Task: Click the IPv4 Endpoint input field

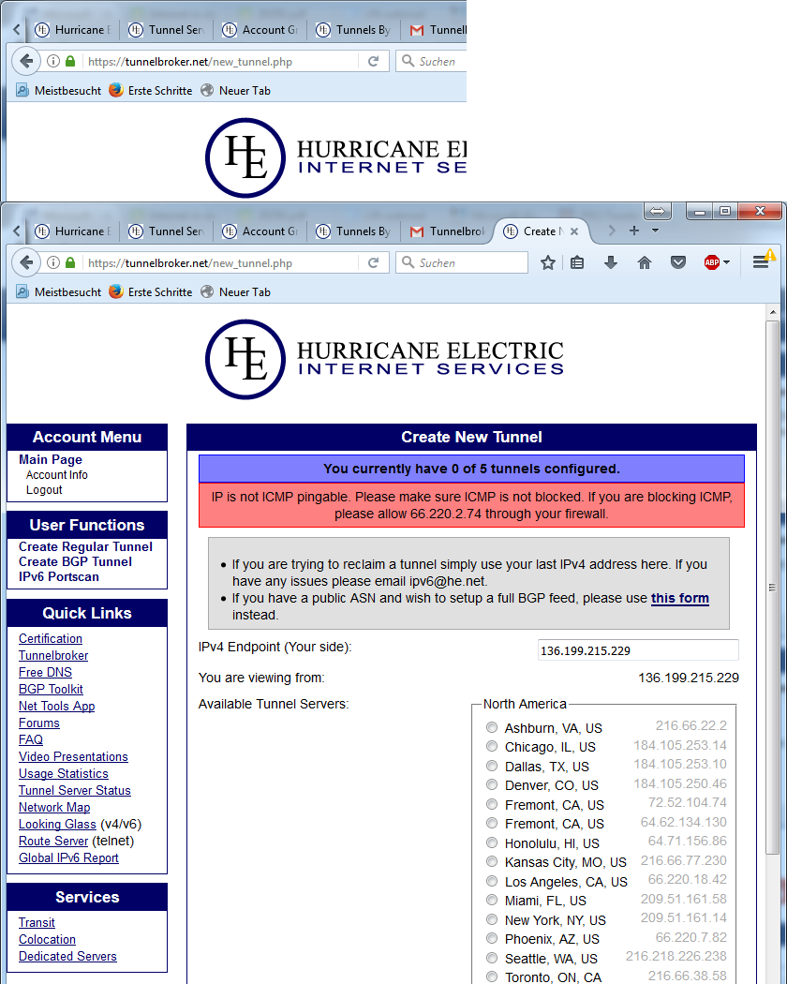Action: tap(638, 650)
